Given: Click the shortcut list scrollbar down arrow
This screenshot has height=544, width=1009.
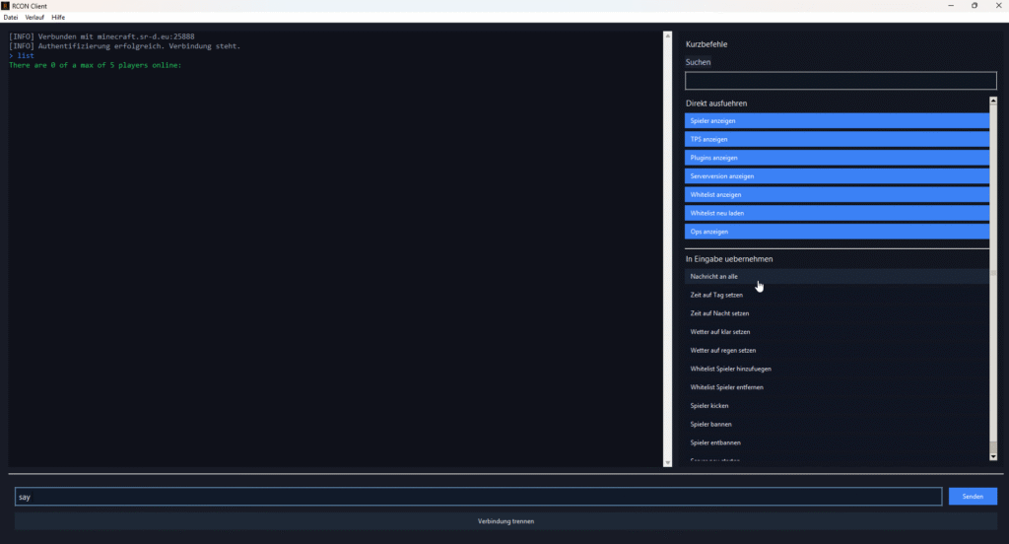Looking at the screenshot, I should pos(993,456).
